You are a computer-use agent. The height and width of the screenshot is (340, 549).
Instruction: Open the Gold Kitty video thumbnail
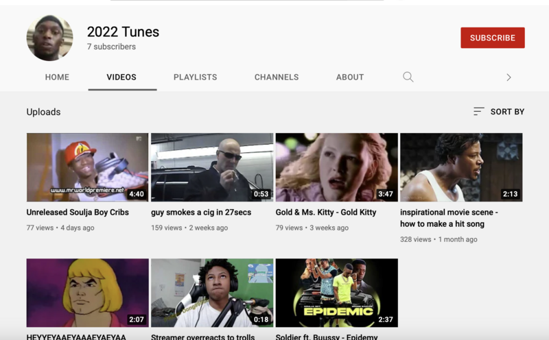pos(337,167)
